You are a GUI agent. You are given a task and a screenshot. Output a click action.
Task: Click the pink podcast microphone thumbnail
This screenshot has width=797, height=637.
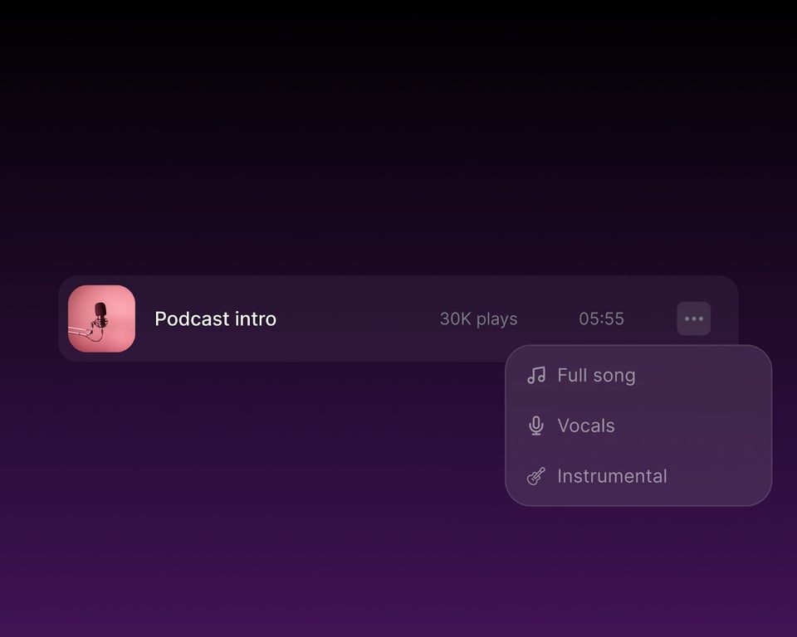click(x=101, y=318)
